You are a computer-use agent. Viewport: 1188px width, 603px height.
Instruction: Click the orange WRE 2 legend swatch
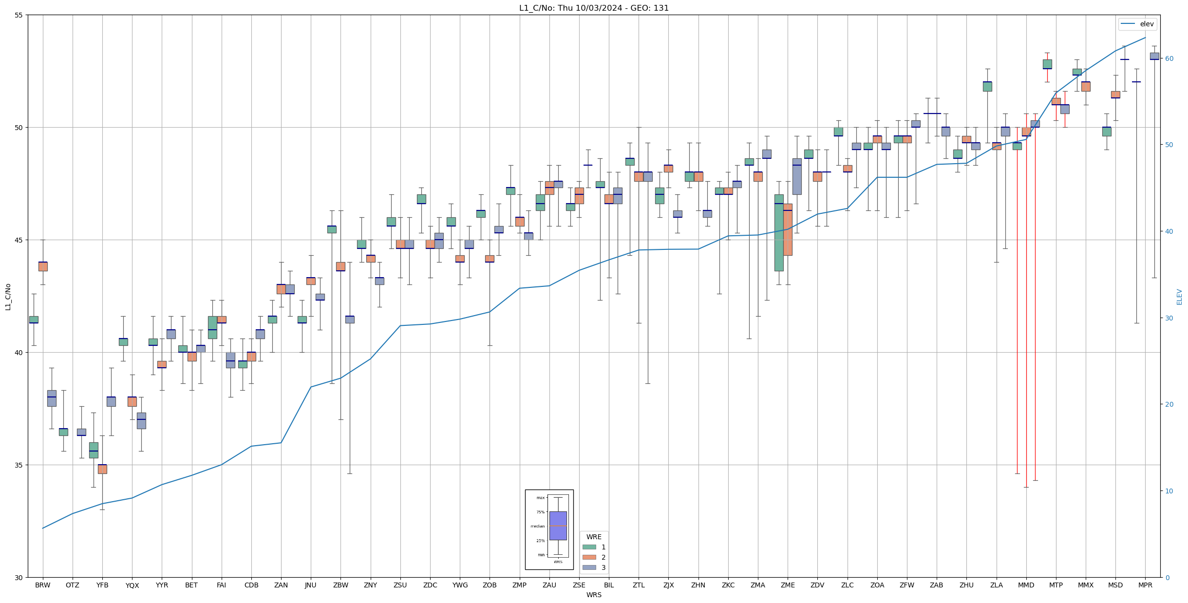(x=589, y=557)
